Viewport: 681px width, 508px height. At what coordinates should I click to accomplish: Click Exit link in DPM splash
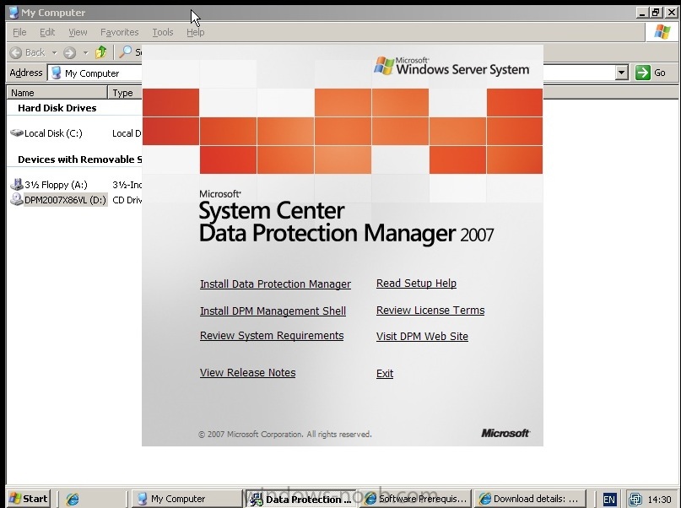[x=385, y=373]
